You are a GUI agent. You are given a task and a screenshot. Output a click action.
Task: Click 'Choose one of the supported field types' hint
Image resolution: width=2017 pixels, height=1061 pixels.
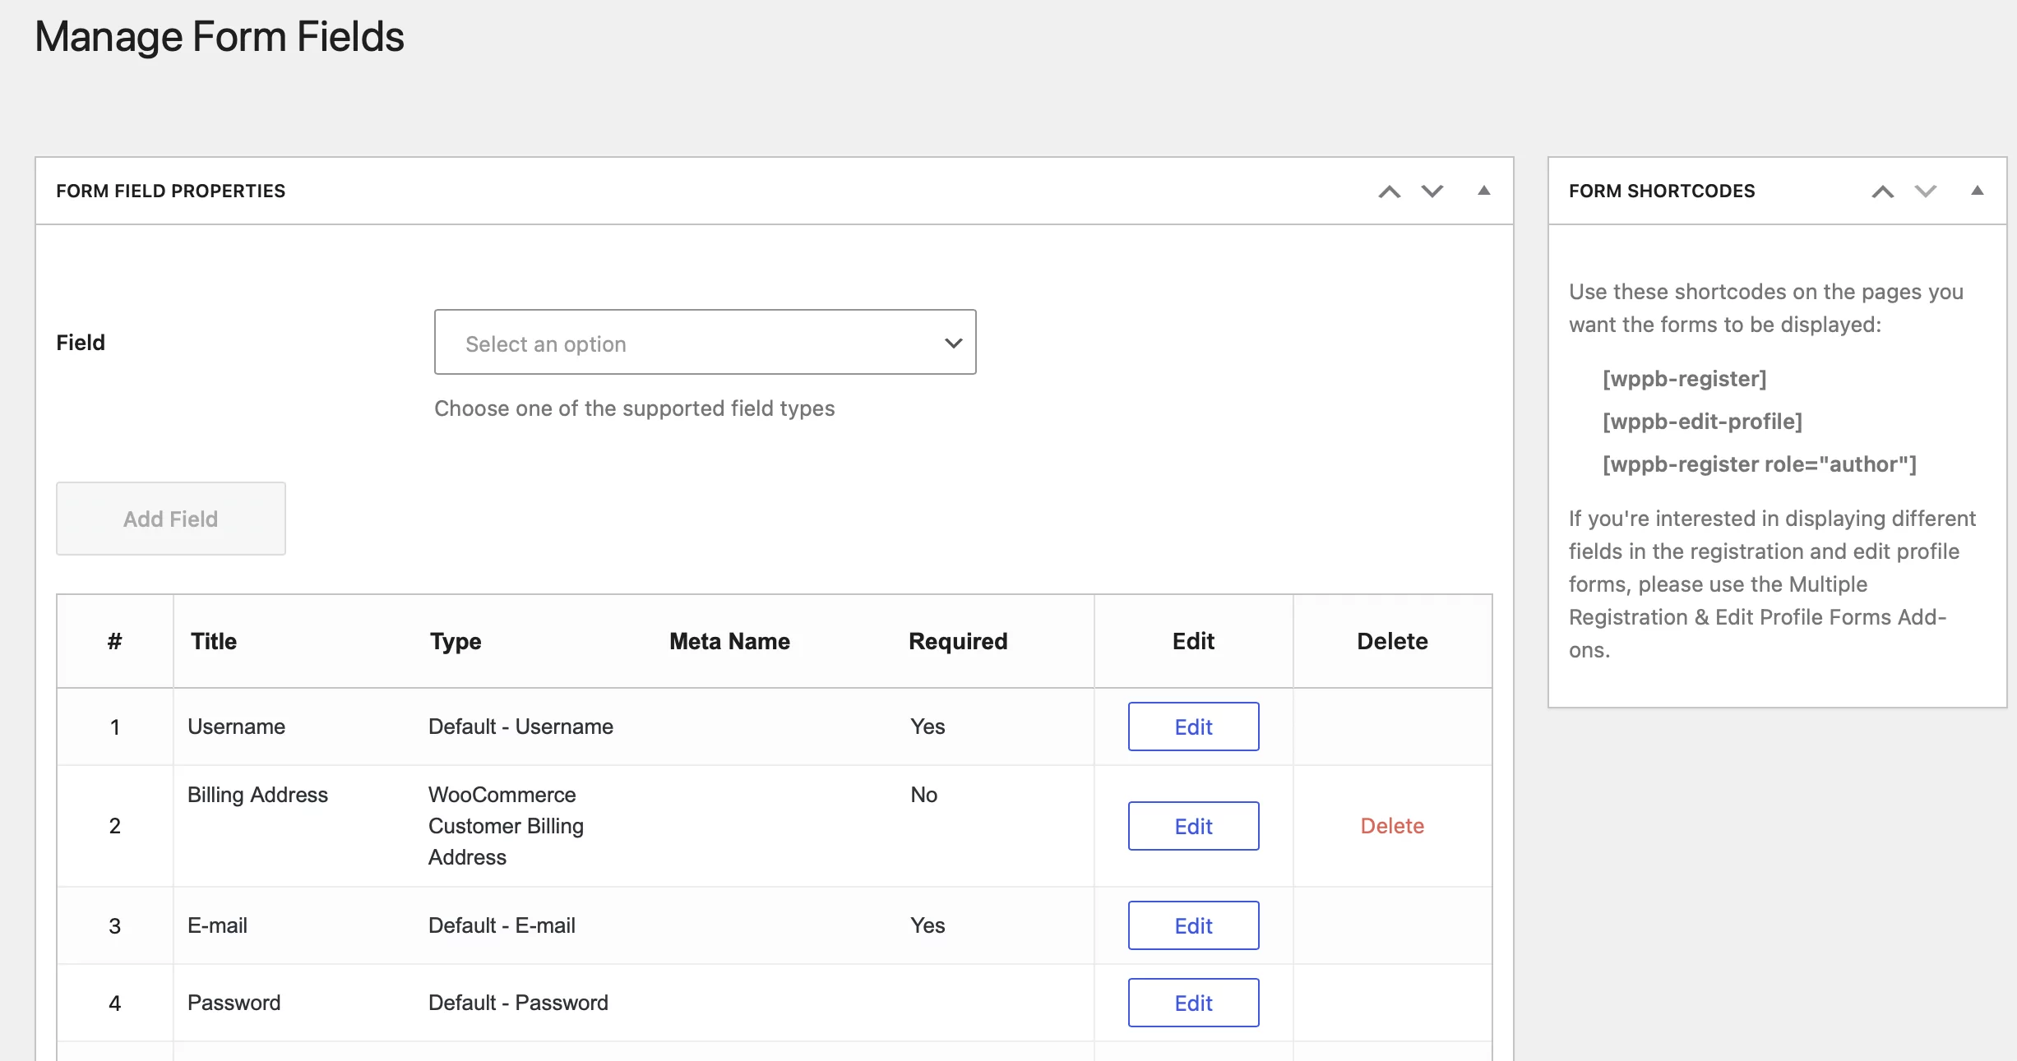(x=634, y=408)
